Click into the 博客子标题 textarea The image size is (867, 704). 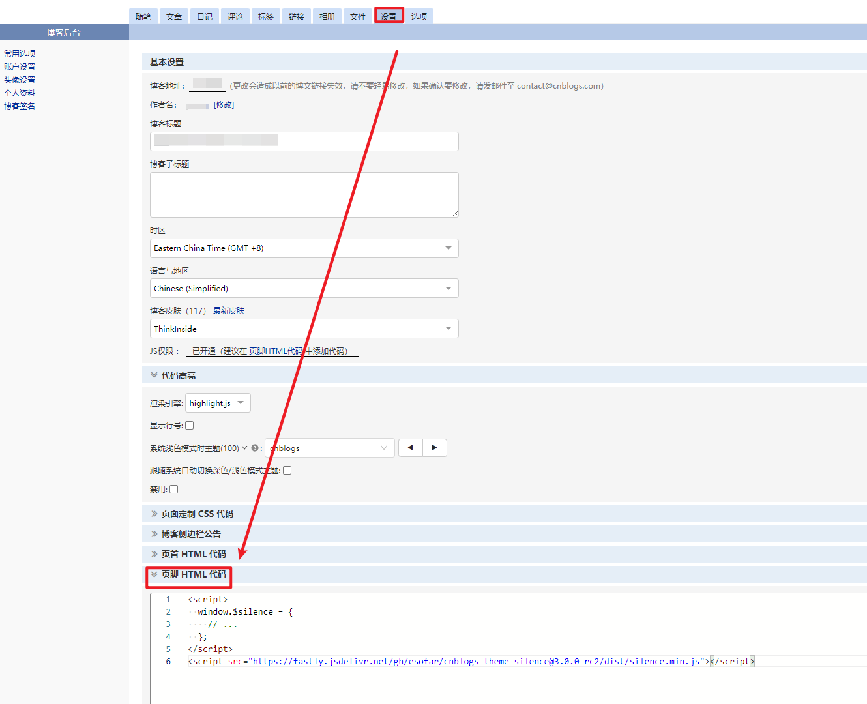pos(304,195)
